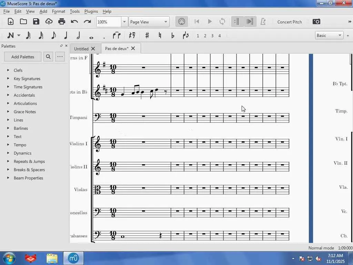The image size is (353, 265).
Task: Save the score with floppy disk icon
Action: point(36,22)
